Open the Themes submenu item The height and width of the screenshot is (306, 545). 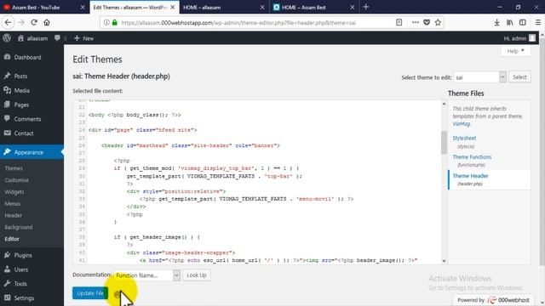click(14, 168)
